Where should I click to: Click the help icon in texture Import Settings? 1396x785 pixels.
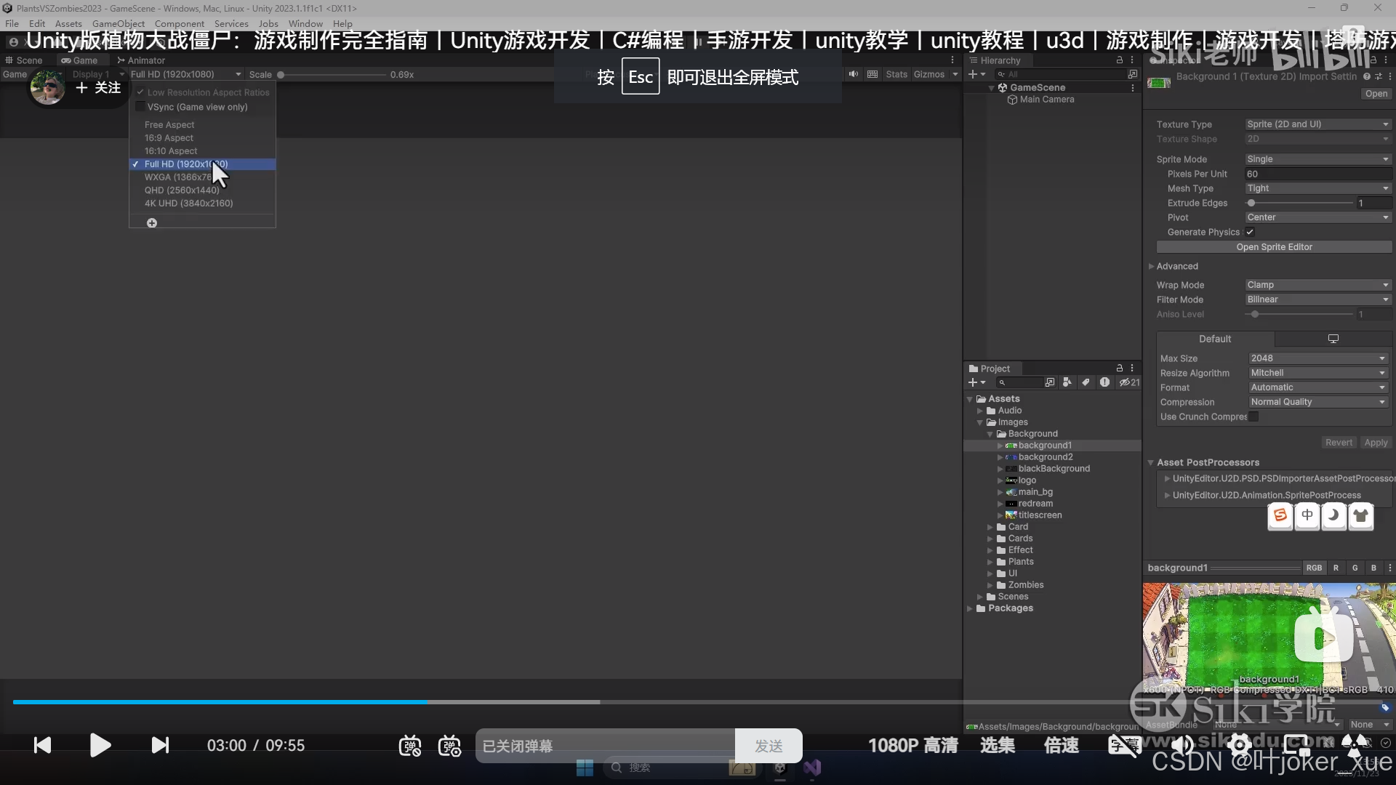pyautogui.click(x=1368, y=76)
